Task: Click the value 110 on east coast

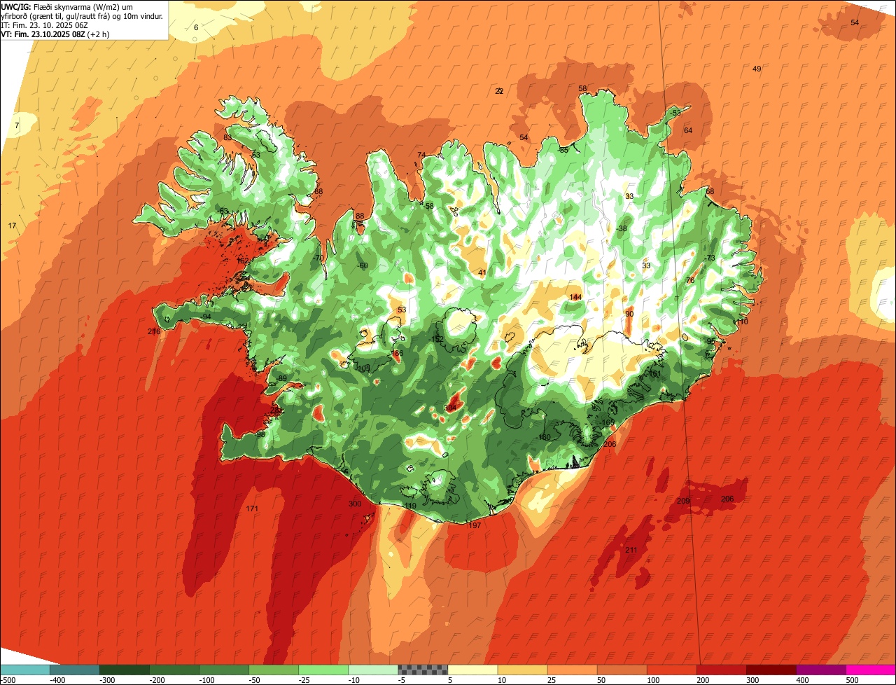Action: tap(741, 321)
